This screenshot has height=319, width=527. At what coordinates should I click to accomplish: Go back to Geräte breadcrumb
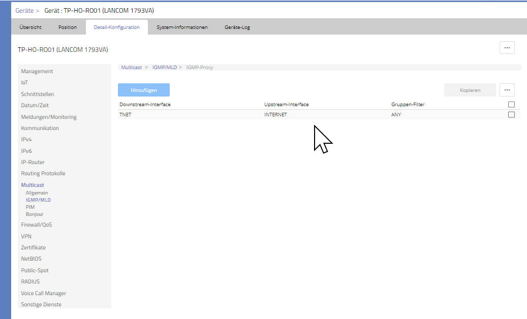point(24,10)
